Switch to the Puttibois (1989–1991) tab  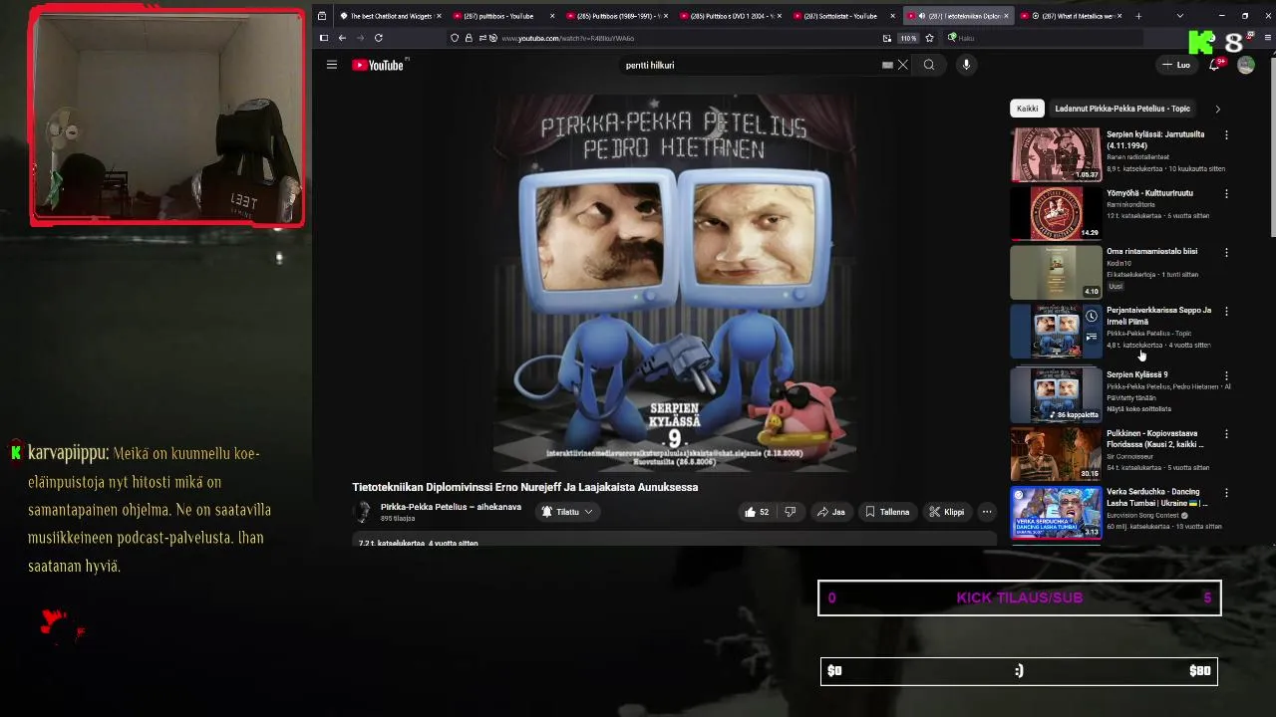point(616,16)
